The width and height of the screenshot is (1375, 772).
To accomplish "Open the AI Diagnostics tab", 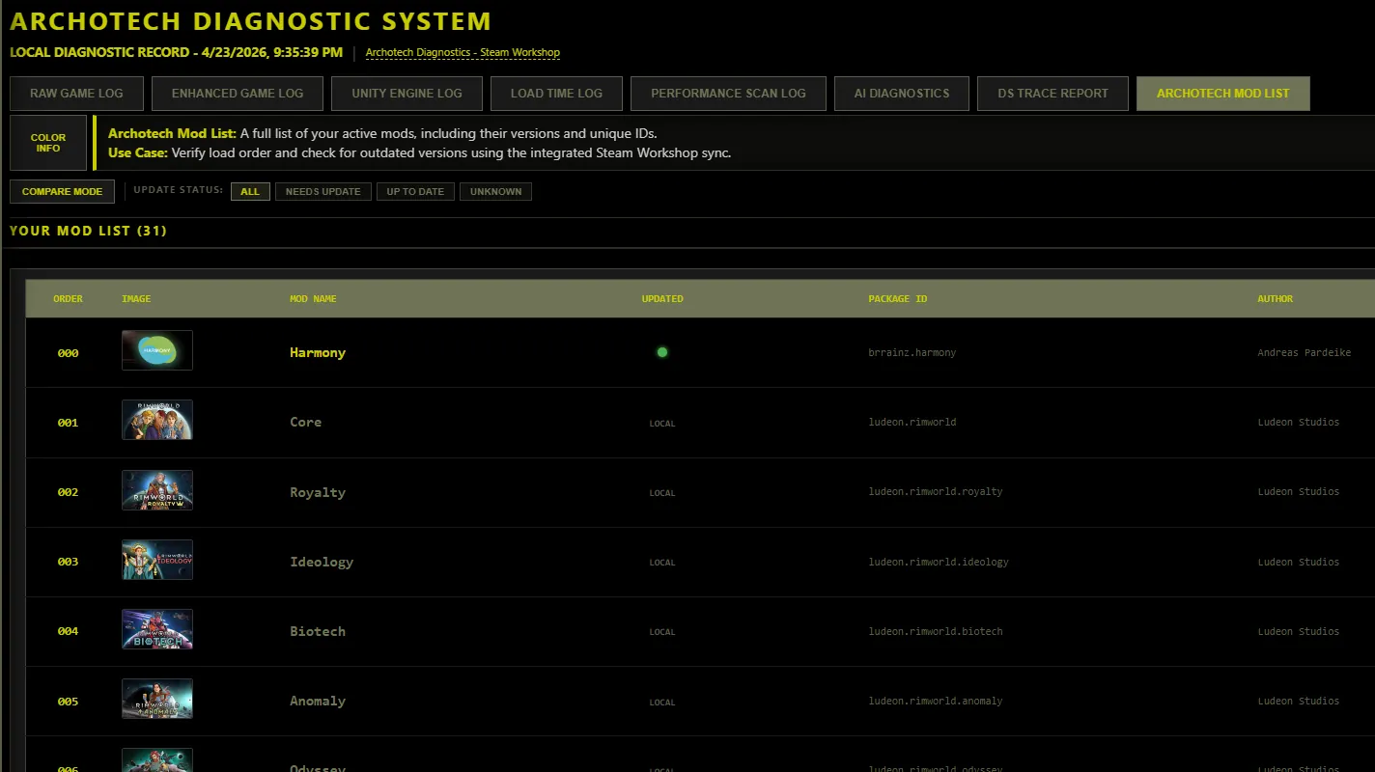I will (901, 94).
